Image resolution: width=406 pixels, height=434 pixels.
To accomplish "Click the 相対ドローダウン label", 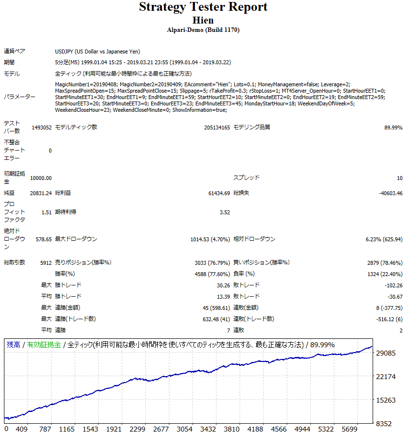I will coord(254,239).
